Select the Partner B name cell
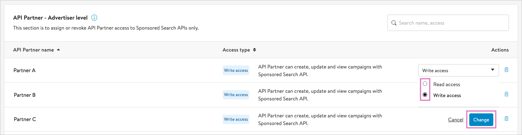The image size is (522, 135). tap(25, 95)
